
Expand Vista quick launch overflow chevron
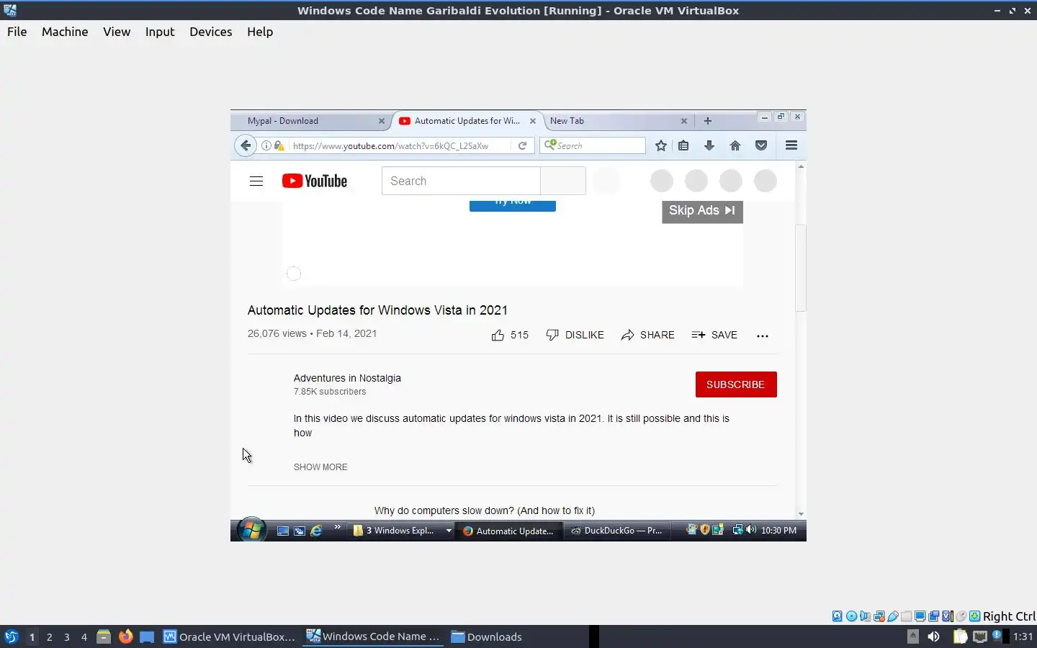[x=337, y=527]
